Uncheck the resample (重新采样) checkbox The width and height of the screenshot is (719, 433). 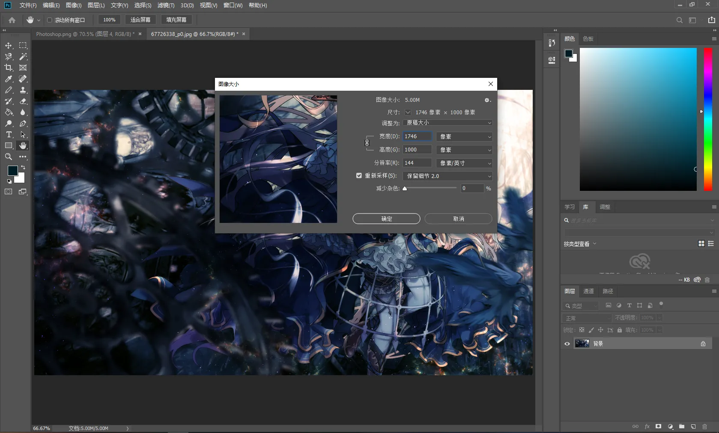359,176
